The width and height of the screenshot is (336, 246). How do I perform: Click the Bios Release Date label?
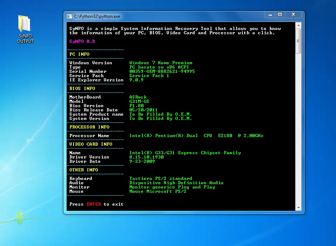[x=94, y=110]
